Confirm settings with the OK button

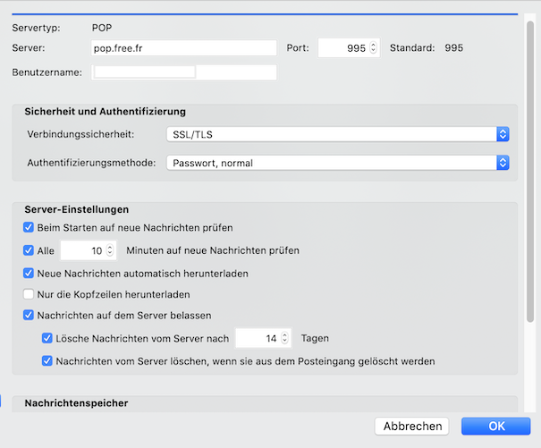click(495, 426)
